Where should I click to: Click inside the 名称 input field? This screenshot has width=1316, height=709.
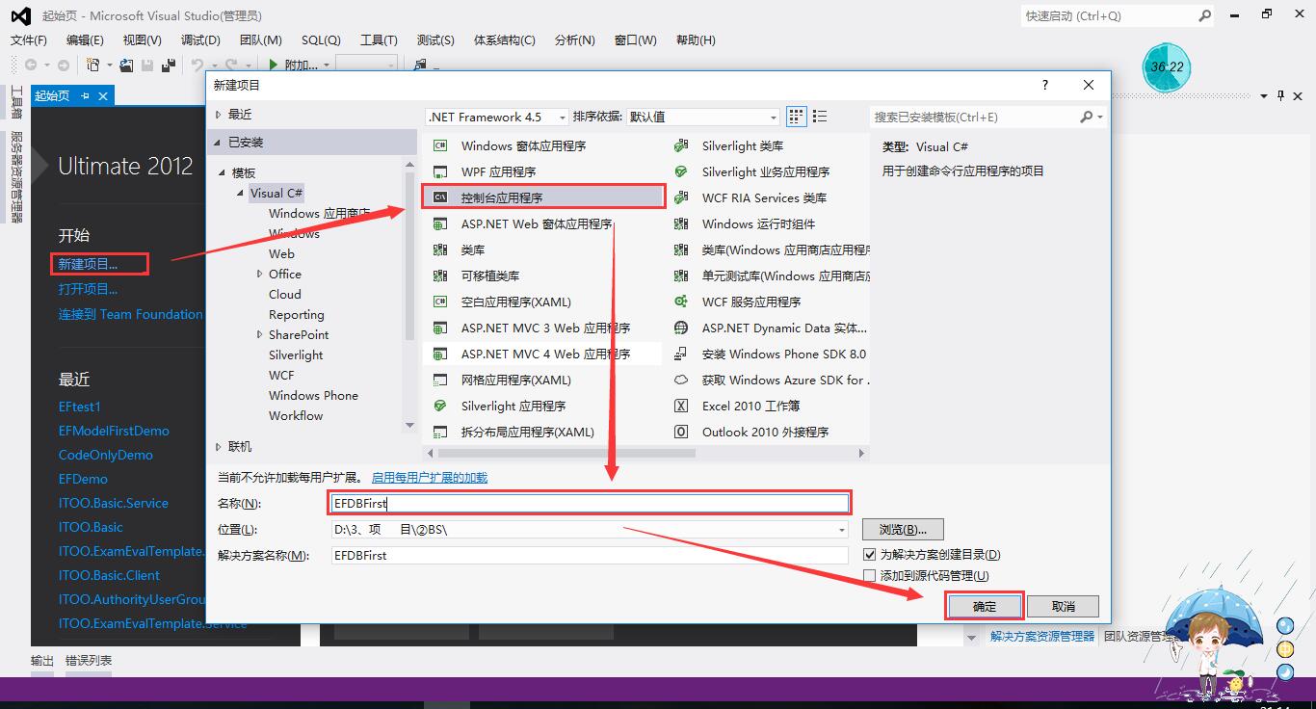590,503
